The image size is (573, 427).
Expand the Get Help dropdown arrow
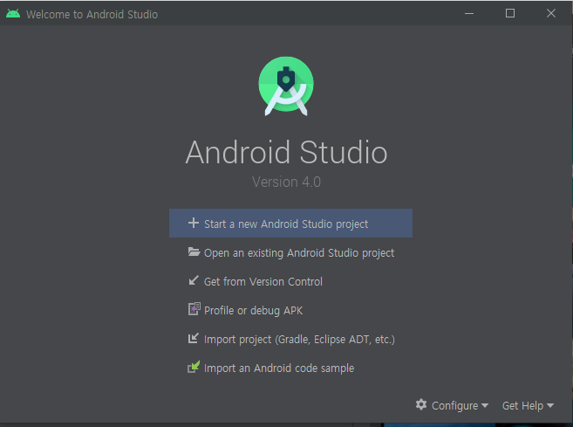tap(550, 405)
